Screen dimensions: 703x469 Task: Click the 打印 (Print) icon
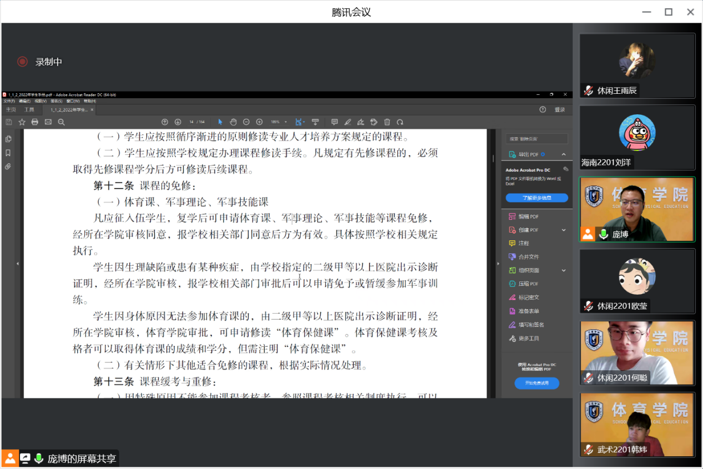(x=34, y=122)
